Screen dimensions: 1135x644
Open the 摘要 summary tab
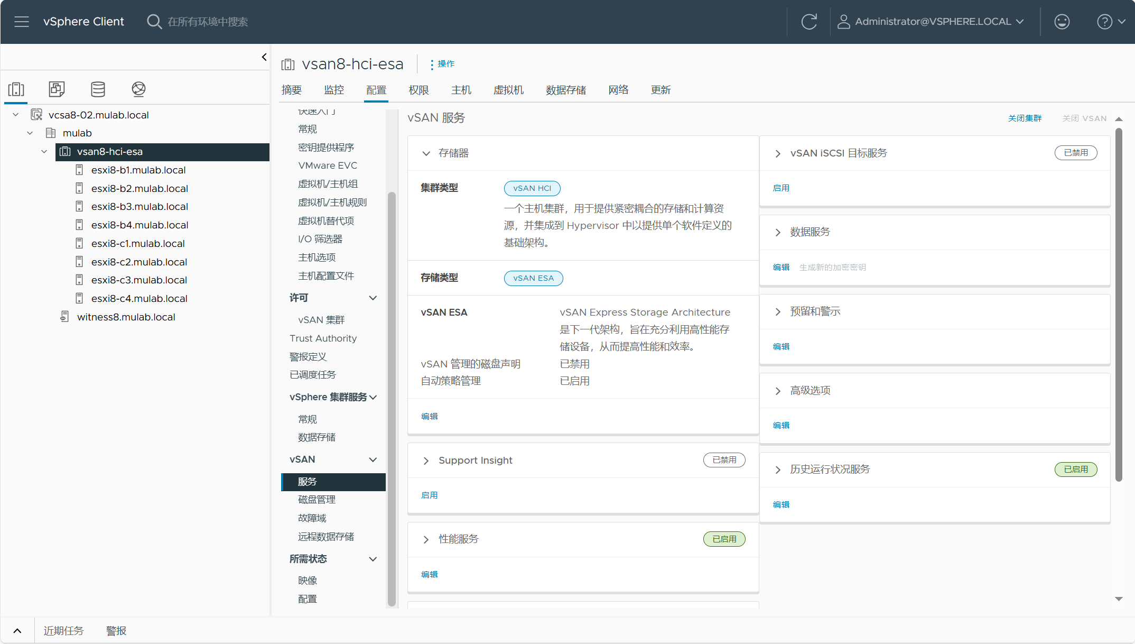click(x=292, y=90)
